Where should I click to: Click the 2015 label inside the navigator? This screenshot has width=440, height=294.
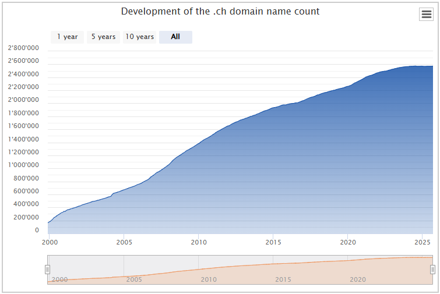point(283,280)
